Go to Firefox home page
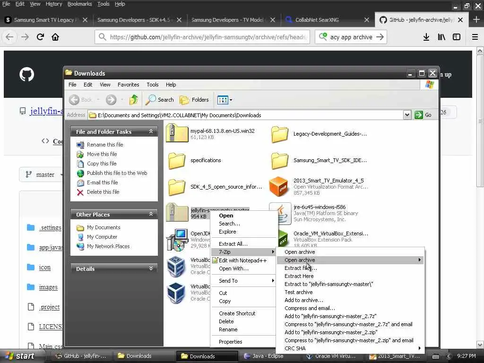 pos(55,37)
